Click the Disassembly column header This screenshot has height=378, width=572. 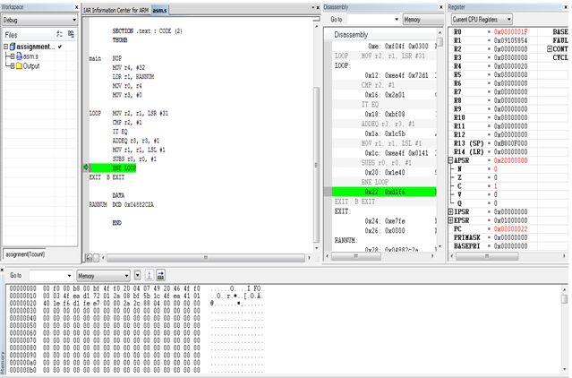(x=351, y=35)
